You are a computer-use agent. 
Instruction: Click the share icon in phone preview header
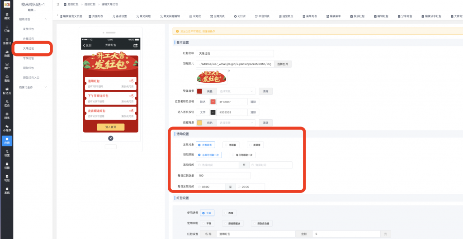136,45
